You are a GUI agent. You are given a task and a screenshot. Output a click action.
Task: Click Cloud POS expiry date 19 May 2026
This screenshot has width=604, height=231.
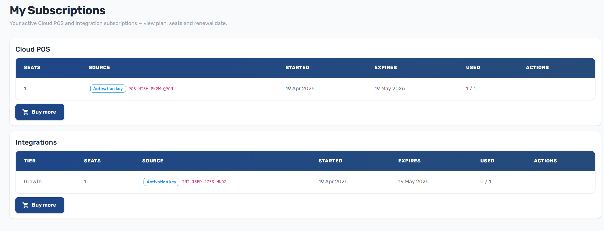click(x=390, y=89)
